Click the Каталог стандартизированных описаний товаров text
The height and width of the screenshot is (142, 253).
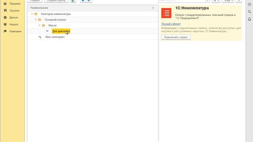(x=206, y=17)
